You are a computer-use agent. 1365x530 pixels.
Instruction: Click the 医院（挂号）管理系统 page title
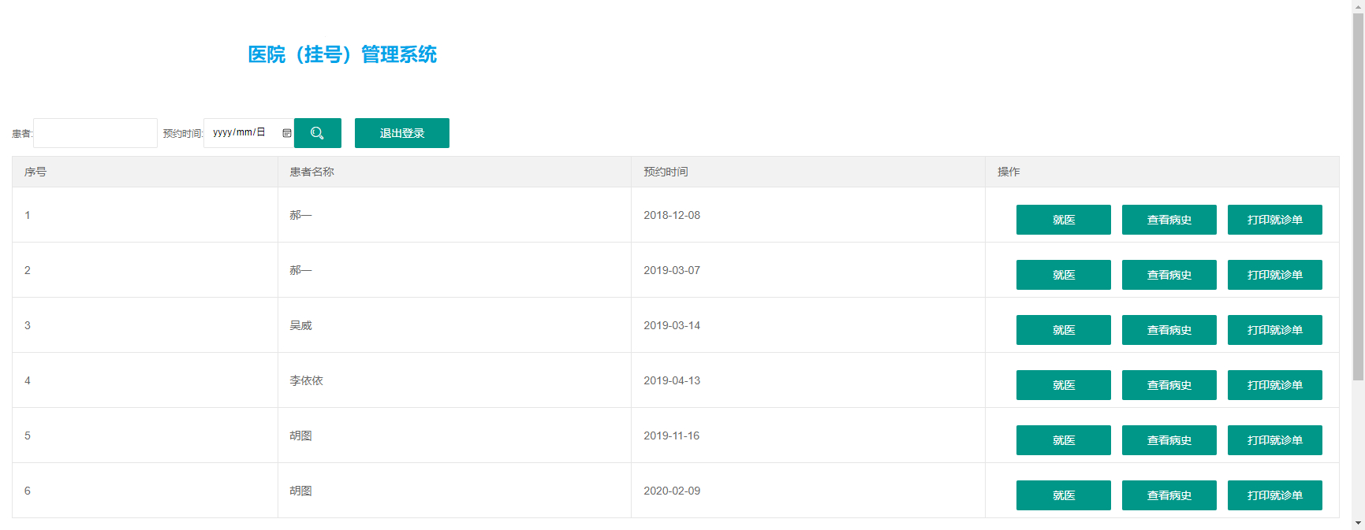point(342,54)
